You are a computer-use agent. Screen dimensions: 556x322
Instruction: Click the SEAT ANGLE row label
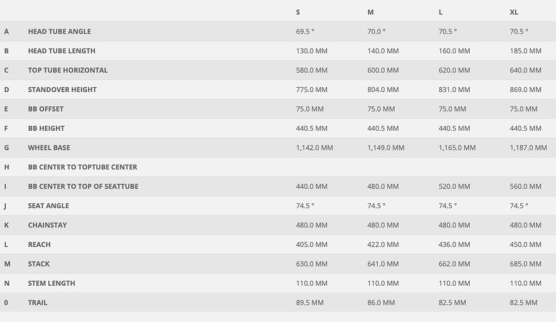point(49,205)
